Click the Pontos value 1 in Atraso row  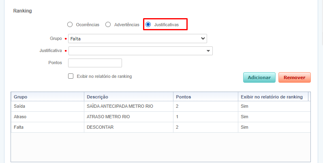(x=177, y=117)
